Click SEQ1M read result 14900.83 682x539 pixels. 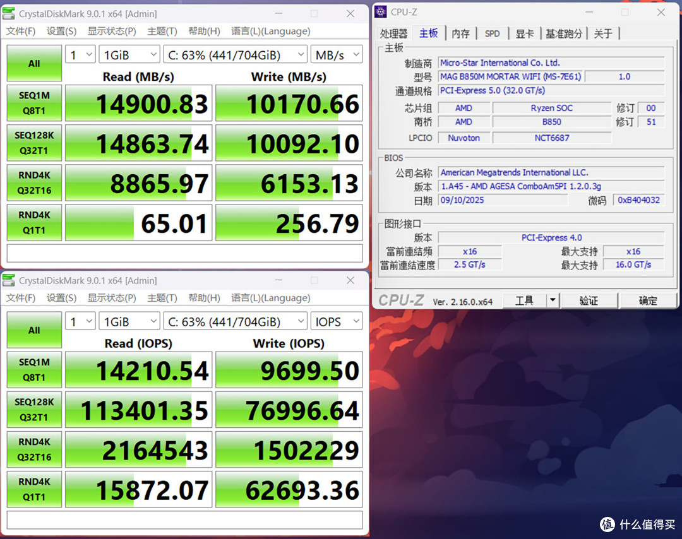(139, 103)
